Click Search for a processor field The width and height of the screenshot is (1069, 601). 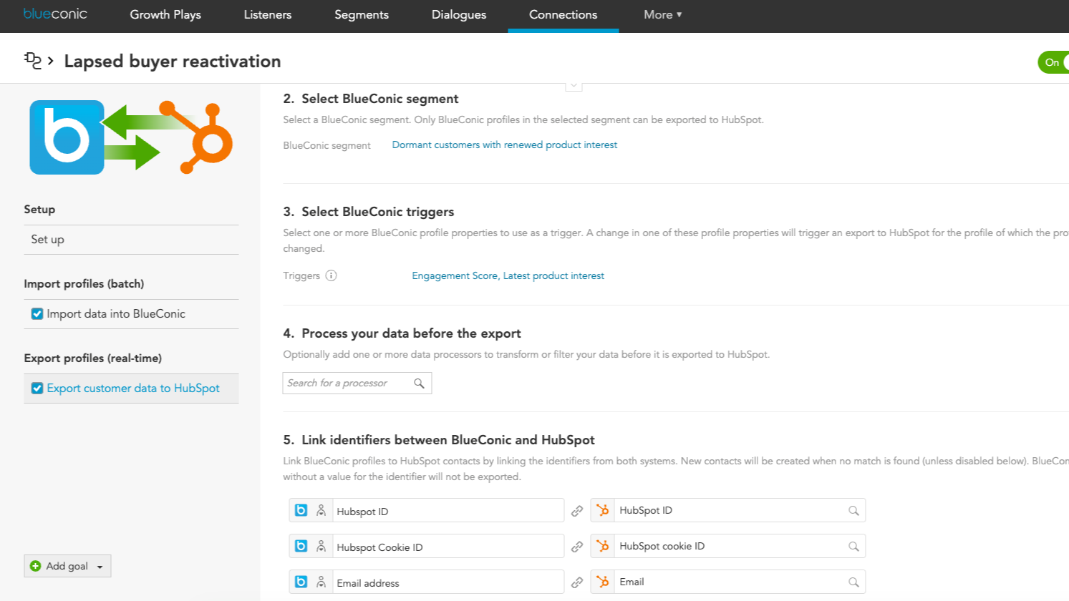(x=357, y=383)
